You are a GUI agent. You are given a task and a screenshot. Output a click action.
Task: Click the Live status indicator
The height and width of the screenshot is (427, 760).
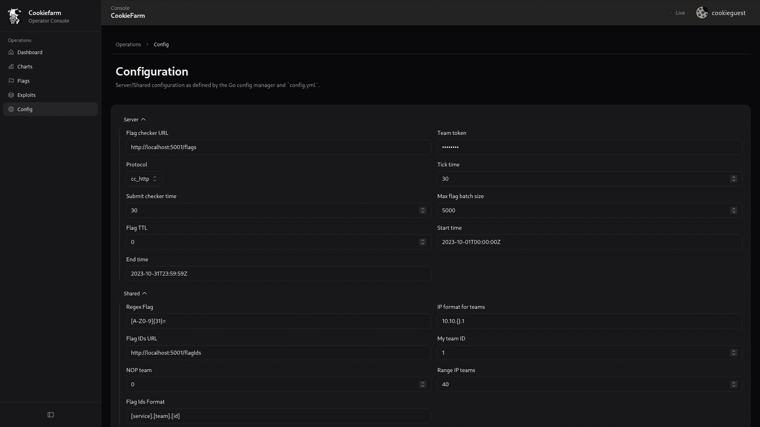click(x=676, y=13)
